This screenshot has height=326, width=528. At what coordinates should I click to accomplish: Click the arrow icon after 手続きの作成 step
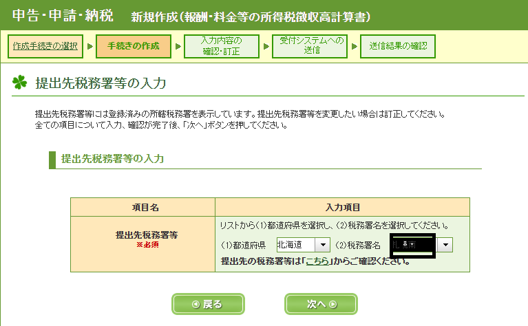(178, 47)
